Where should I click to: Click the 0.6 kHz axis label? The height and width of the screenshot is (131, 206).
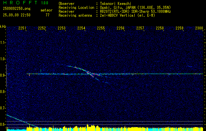[x=3, y=124]
